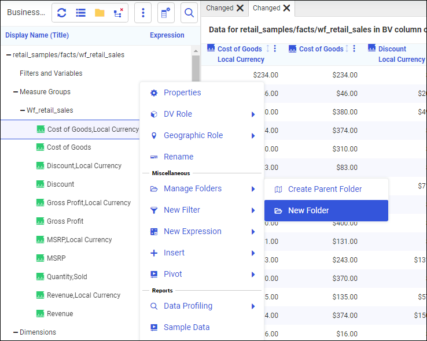Collapse the Dimensions tree node
This screenshot has height=341, width=427.
(x=15, y=332)
